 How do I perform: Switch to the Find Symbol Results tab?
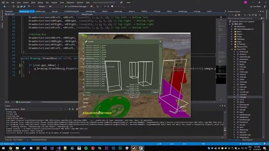39,140
